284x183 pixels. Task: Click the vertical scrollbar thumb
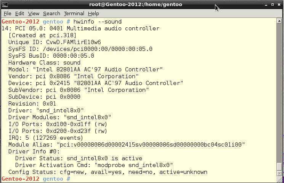pos(279,167)
